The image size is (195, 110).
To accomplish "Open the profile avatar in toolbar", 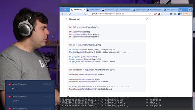I will coord(179,14).
